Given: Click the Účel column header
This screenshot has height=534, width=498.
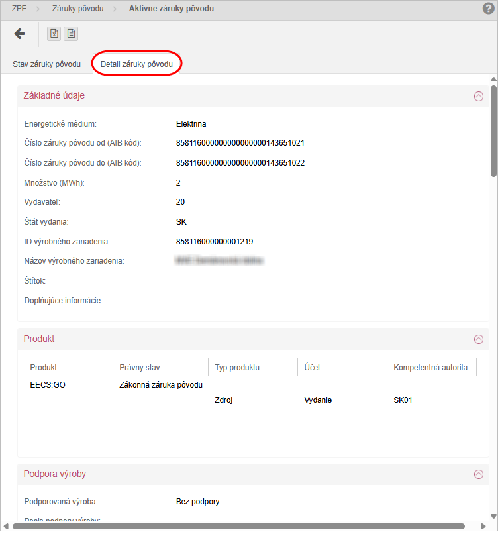Looking at the screenshot, I should point(313,367).
